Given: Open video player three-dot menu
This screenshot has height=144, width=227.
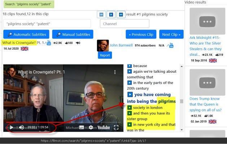Looking at the screenshot, I should (x=115, y=72).
